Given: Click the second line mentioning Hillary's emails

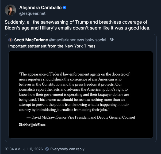Looking at the screenshot, I should pyautogui.click(x=78, y=28).
